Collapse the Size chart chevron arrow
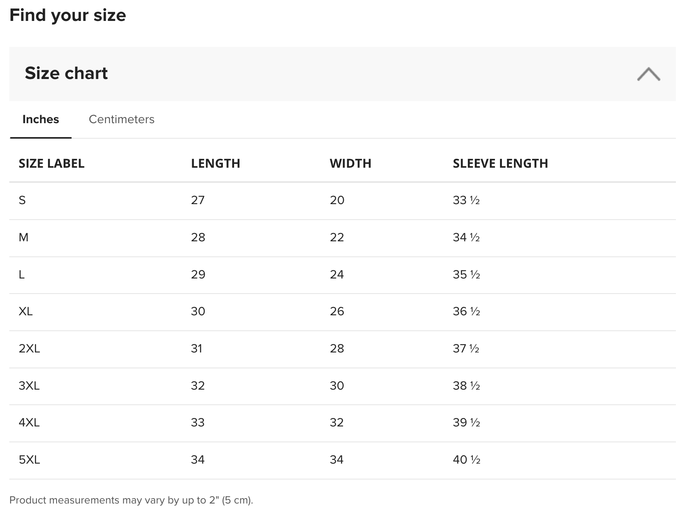686x519 pixels. tap(648, 74)
